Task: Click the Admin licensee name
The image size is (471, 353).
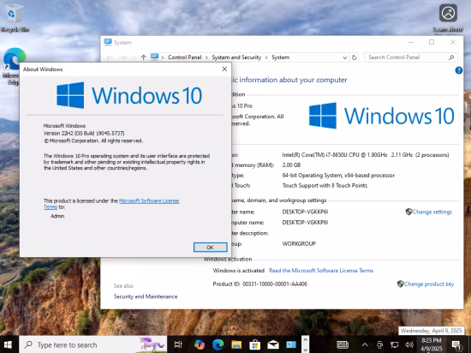Action: 57,216
